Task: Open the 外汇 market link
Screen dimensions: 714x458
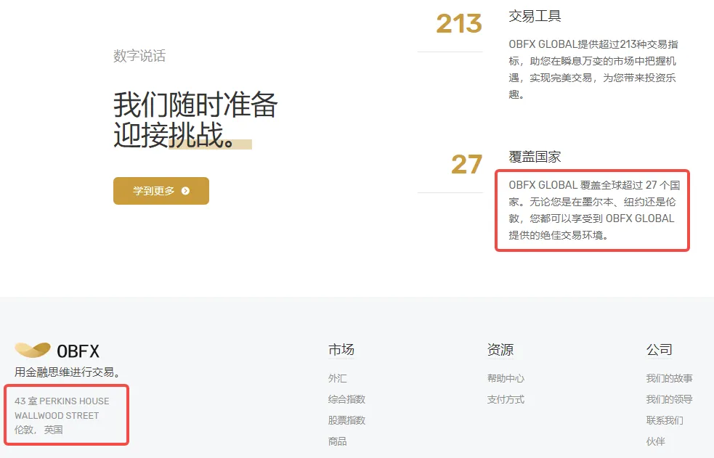Action: [338, 378]
